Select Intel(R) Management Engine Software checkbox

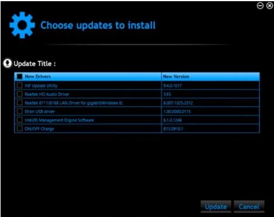[x=20, y=120]
